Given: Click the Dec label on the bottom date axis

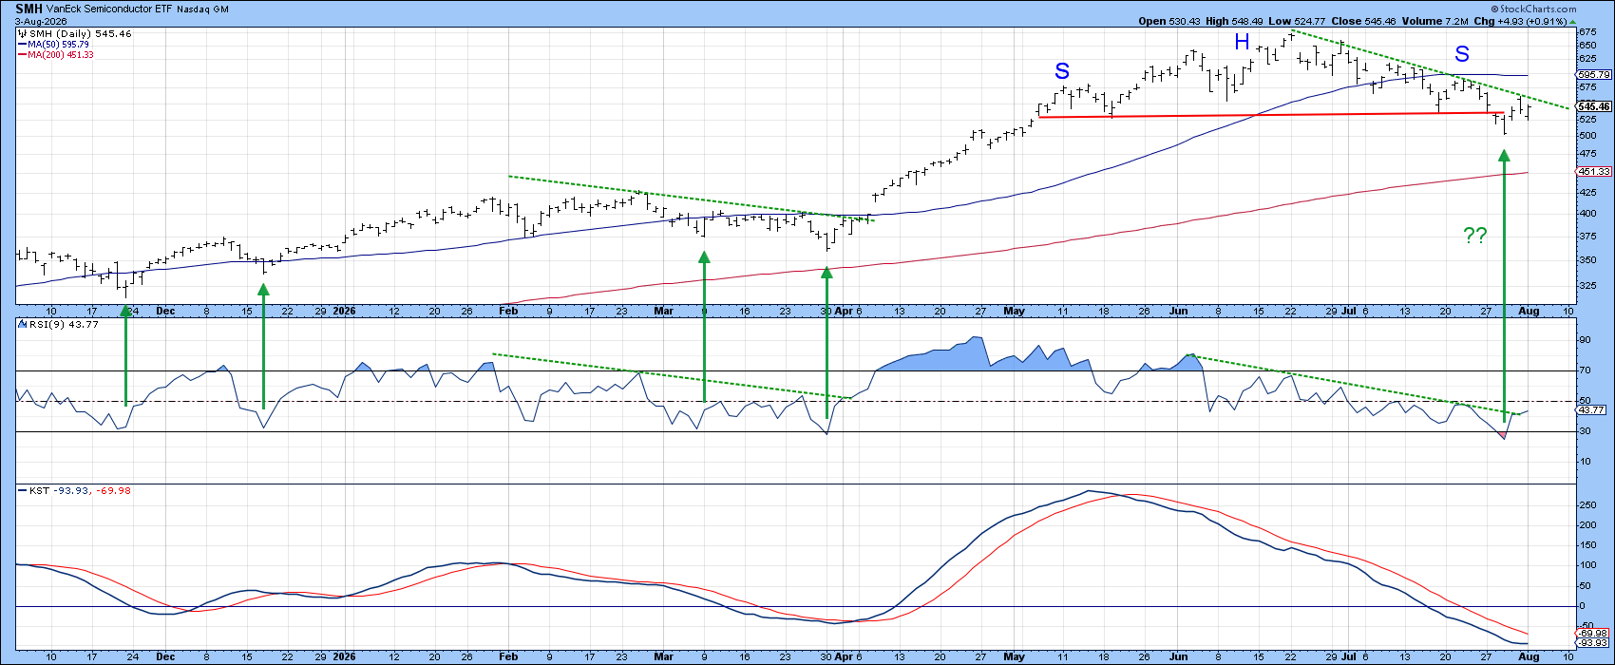Looking at the screenshot, I should click(x=165, y=656).
